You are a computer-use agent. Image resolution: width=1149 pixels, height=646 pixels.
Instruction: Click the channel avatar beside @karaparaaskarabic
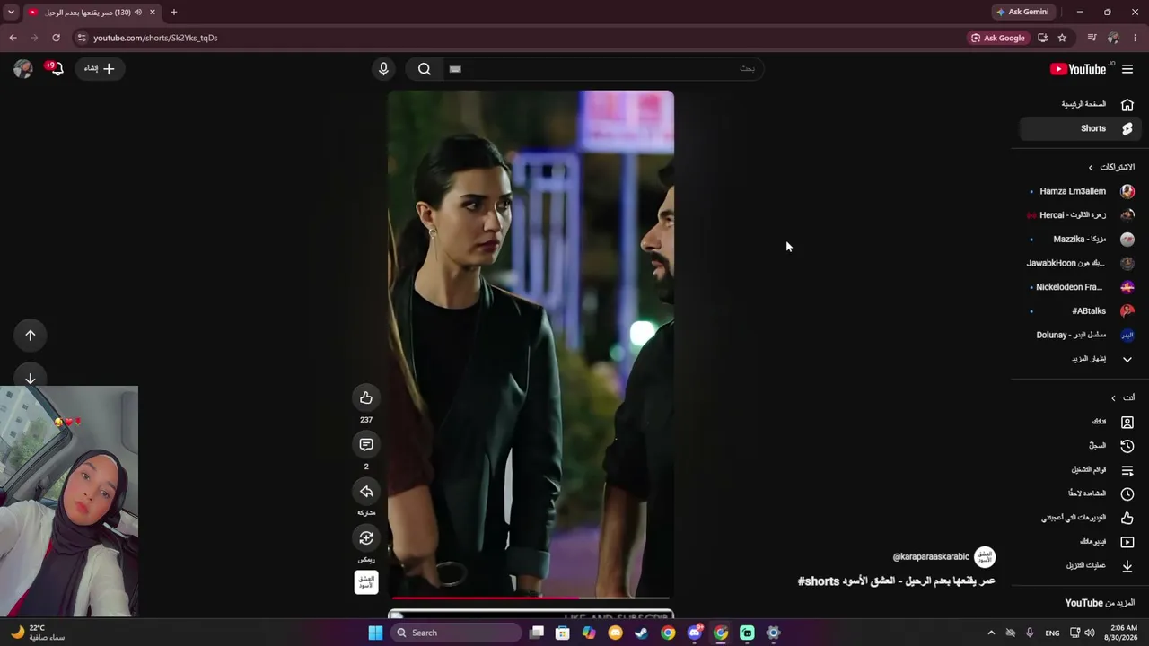tap(985, 556)
